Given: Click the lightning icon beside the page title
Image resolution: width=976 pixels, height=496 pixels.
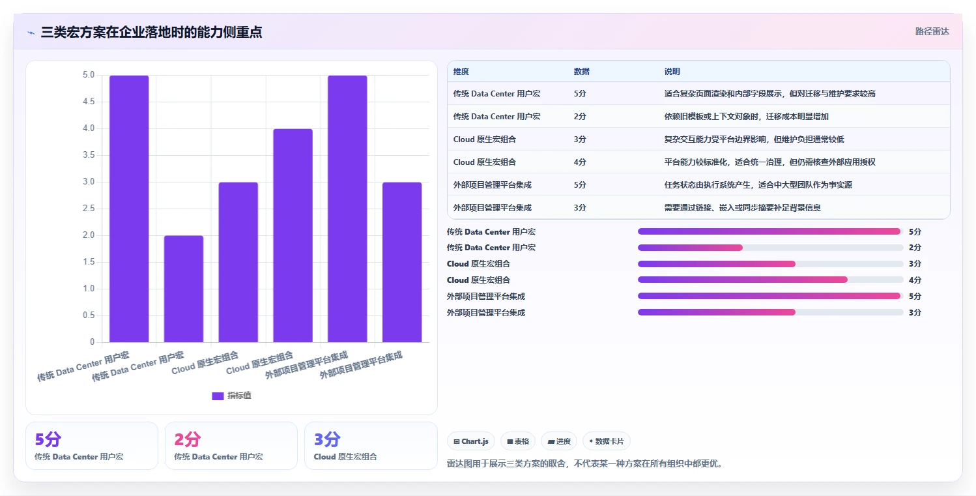Looking at the screenshot, I should click(x=31, y=32).
